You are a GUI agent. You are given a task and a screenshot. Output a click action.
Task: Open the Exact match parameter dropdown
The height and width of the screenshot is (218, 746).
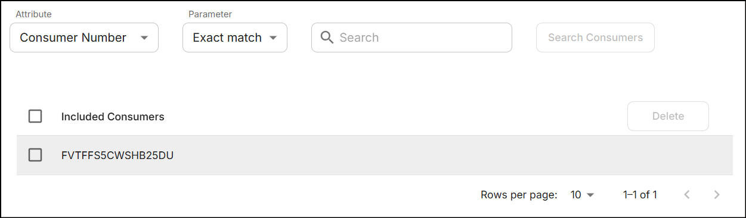(235, 38)
